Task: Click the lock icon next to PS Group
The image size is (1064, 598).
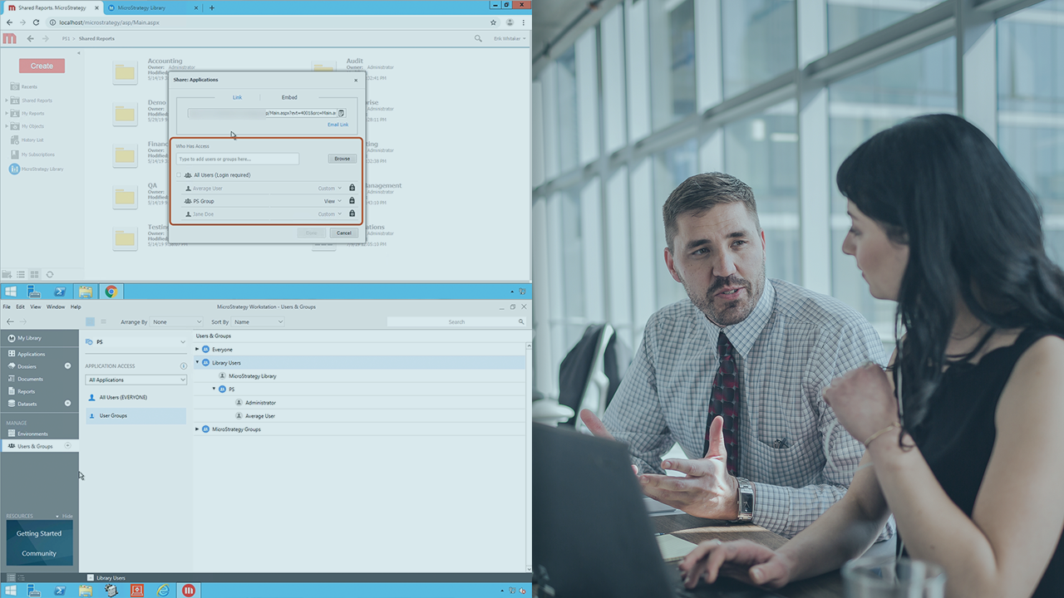Action: pos(352,201)
